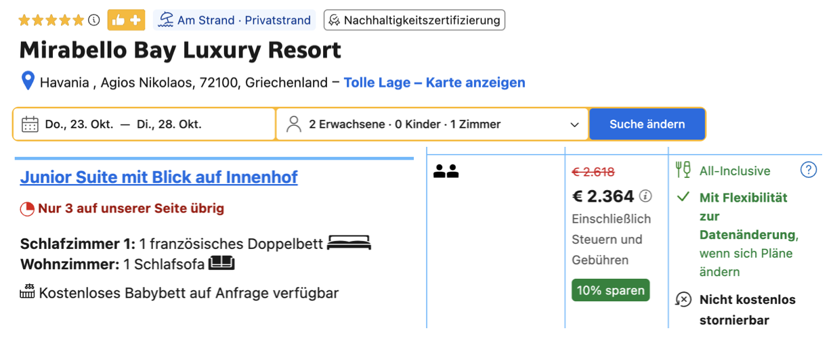
Task: Click the map pin location icon
Action: tap(28, 82)
